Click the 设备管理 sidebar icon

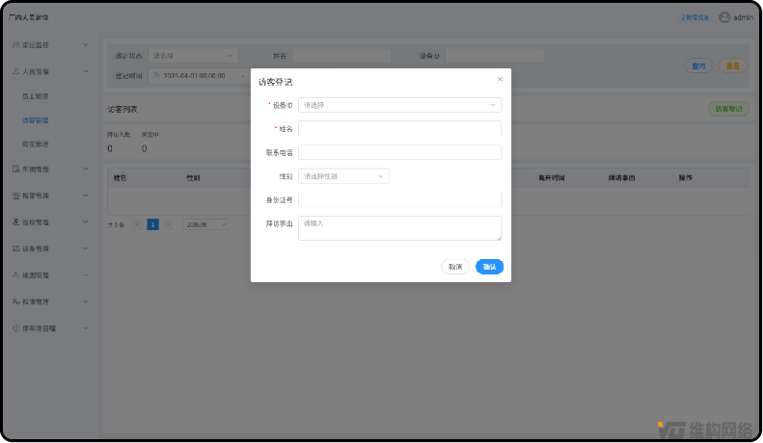(x=16, y=248)
